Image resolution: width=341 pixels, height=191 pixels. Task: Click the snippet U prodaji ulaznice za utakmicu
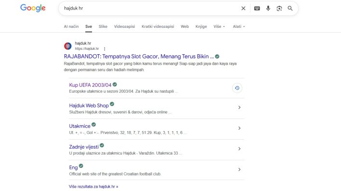click(x=126, y=153)
